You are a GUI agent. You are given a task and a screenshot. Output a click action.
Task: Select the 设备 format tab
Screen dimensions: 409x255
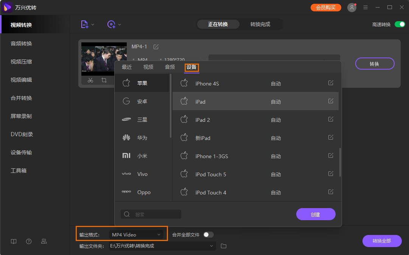tap(191, 67)
